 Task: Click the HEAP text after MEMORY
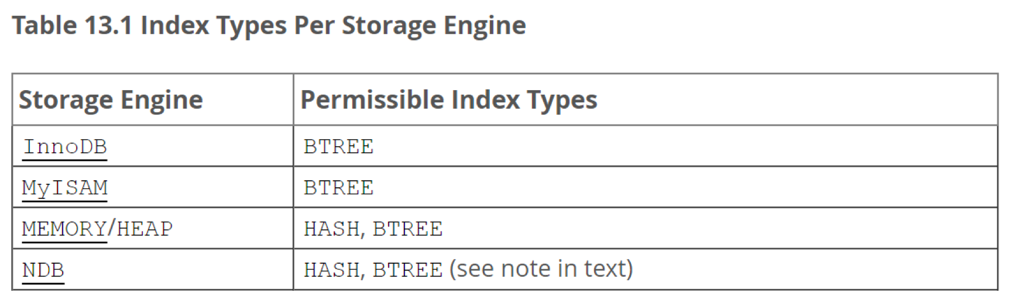(145, 229)
